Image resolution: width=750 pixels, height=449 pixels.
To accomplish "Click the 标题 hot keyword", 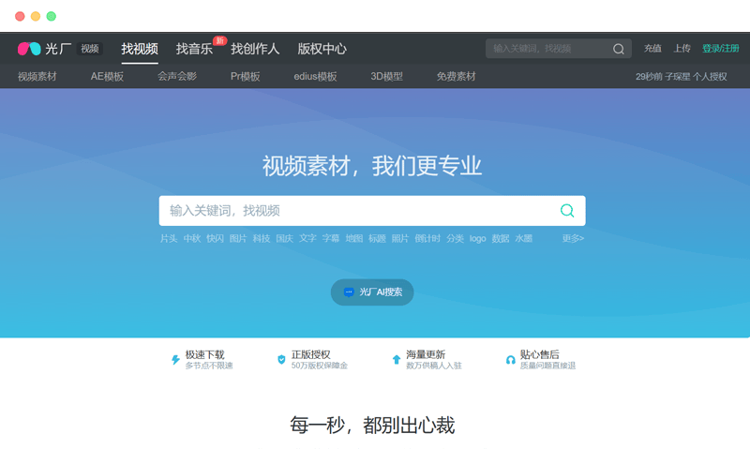I will (377, 238).
